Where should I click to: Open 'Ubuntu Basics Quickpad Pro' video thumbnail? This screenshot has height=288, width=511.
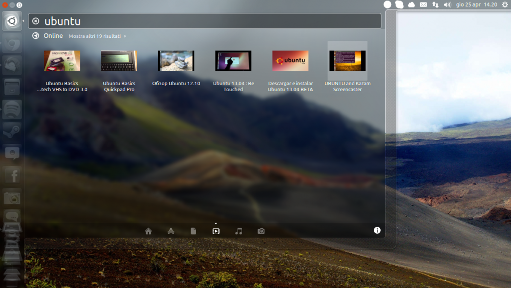point(119,60)
